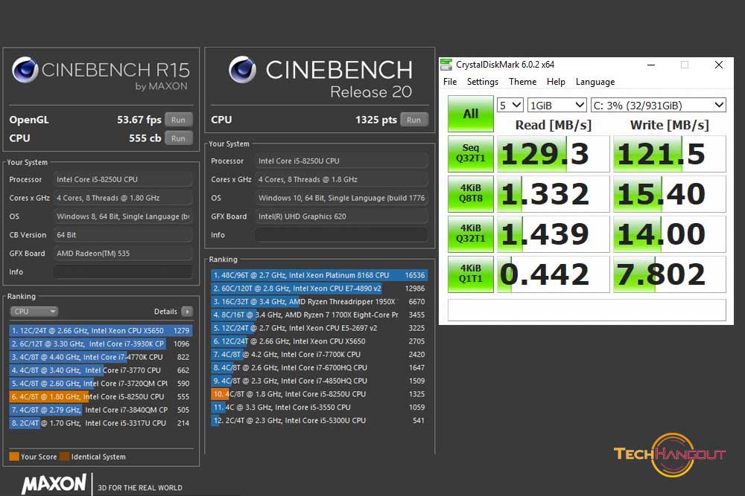Click the 4KiB Q1T1 read result 0.442
This screenshot has width=745, height=496.
[x=553, y=274]
